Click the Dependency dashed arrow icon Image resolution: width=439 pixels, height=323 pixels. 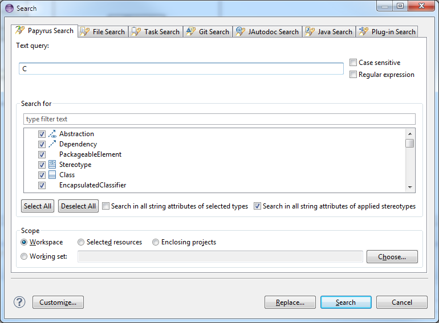tap(52, 144)
